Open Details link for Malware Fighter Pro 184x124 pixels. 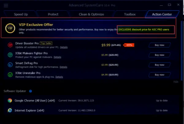(57, 57)
